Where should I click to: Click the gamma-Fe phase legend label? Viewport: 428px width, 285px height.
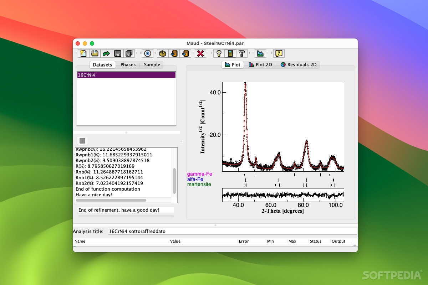click(199, 174)
